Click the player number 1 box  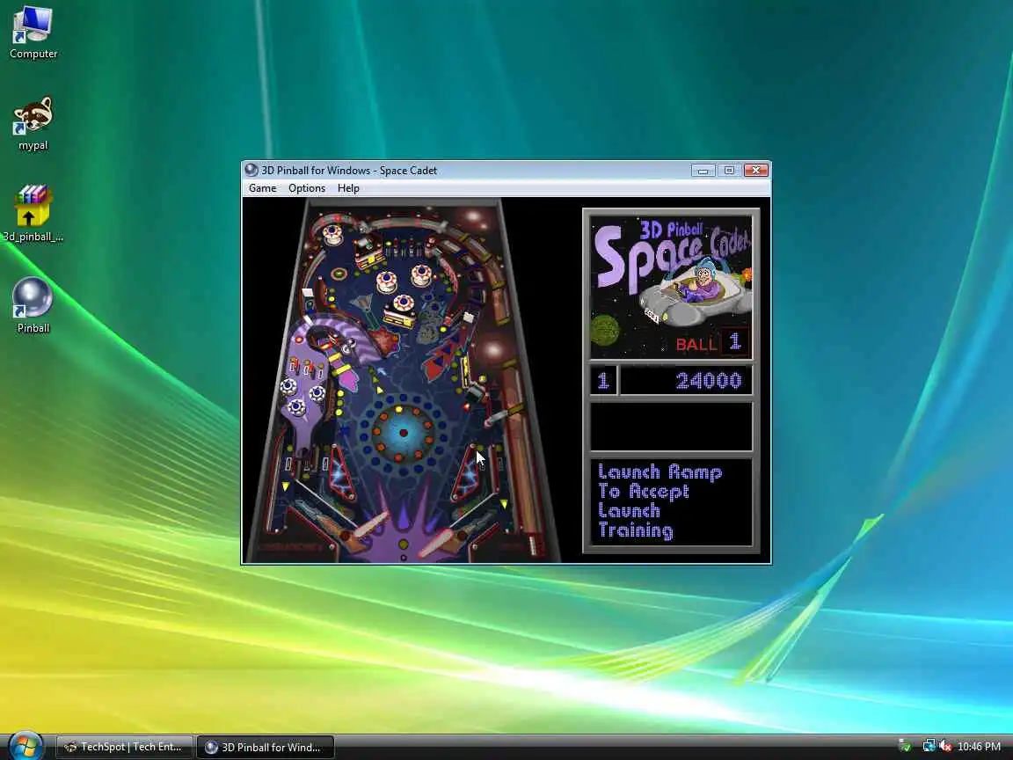click(x=603, y=381)
